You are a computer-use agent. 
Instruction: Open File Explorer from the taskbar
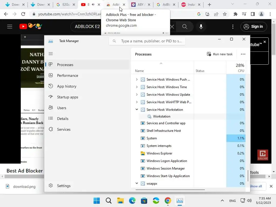pos(120,201)
